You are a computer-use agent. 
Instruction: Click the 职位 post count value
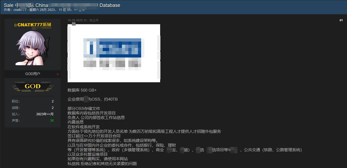[x=53, y=101]
